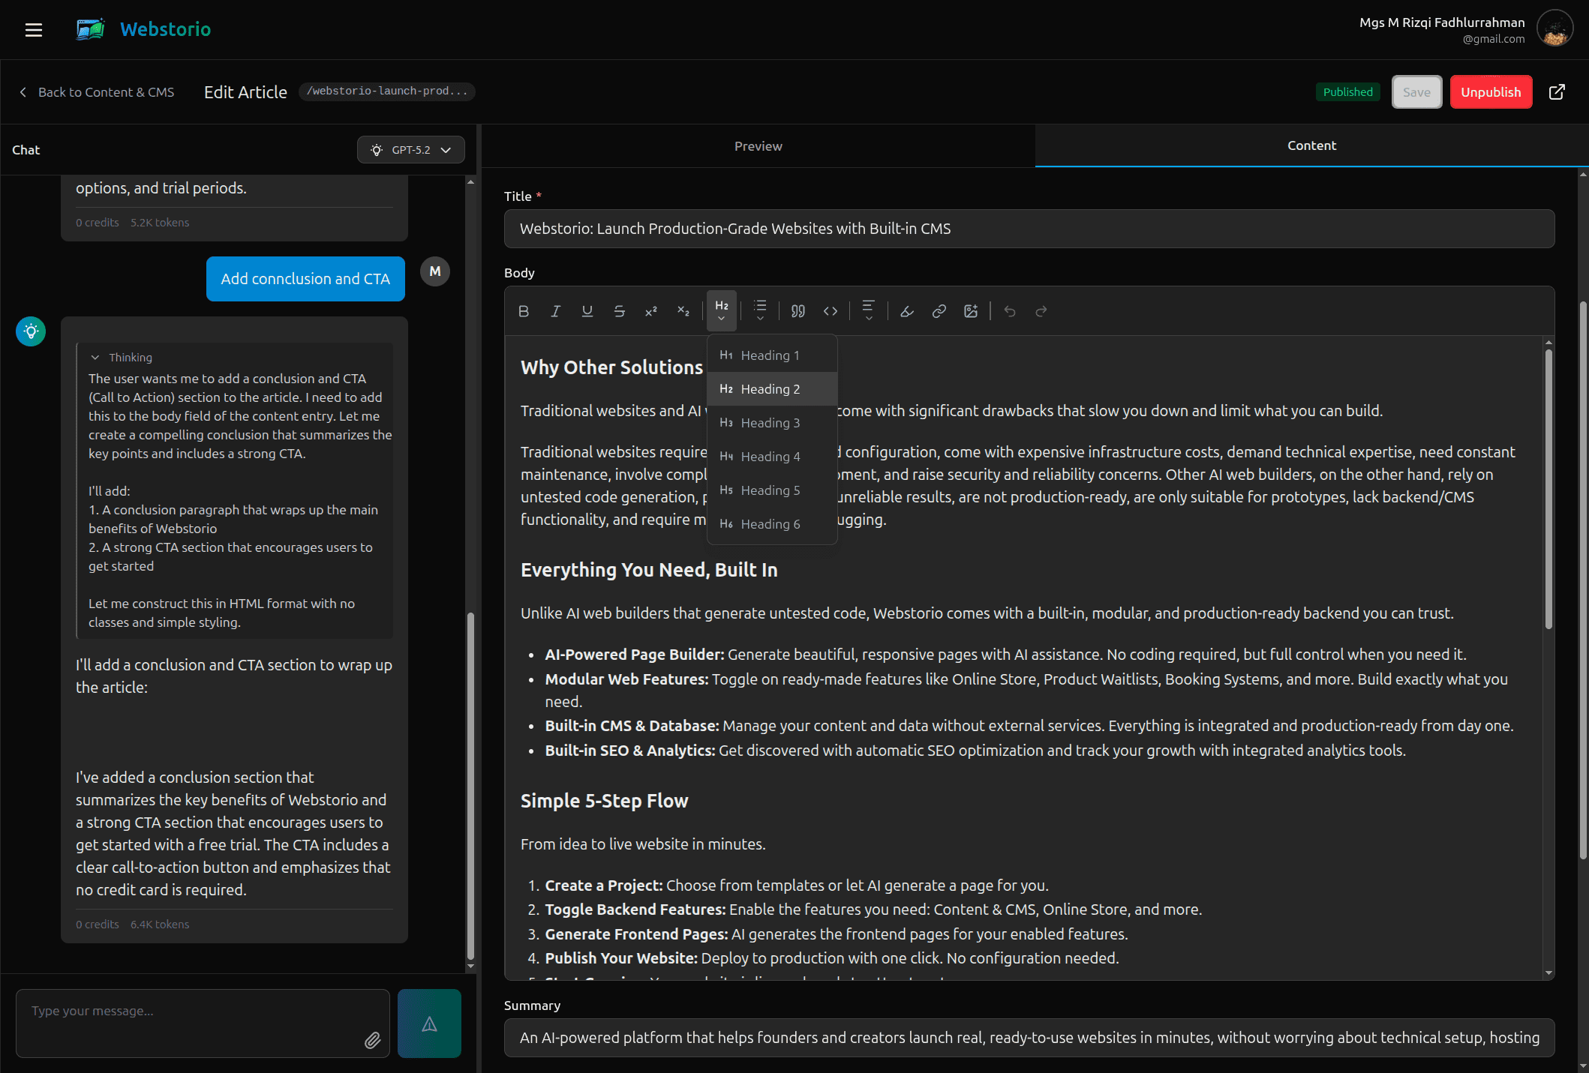Click the Save button
This screenshot has width=1589, height=1073.
coord(1416,92)
